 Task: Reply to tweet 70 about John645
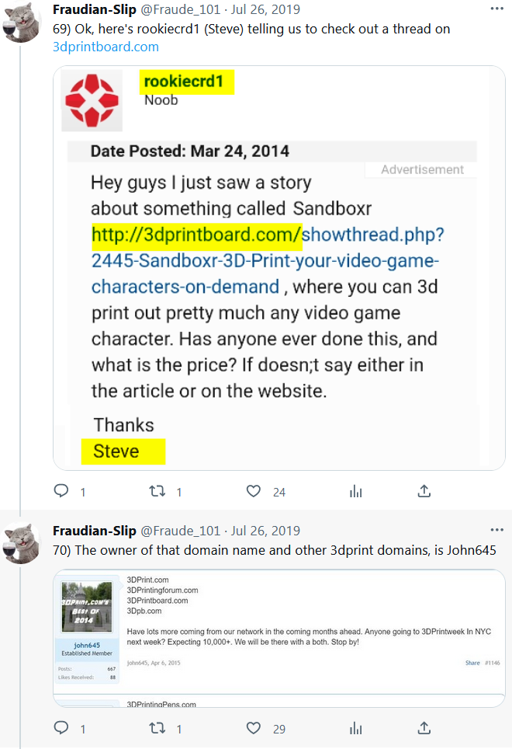[61, 728]
